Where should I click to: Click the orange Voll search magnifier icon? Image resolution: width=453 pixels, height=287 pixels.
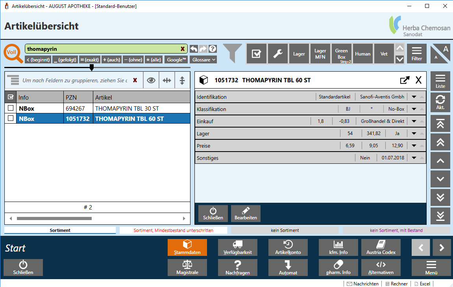(x=13, y=54)
